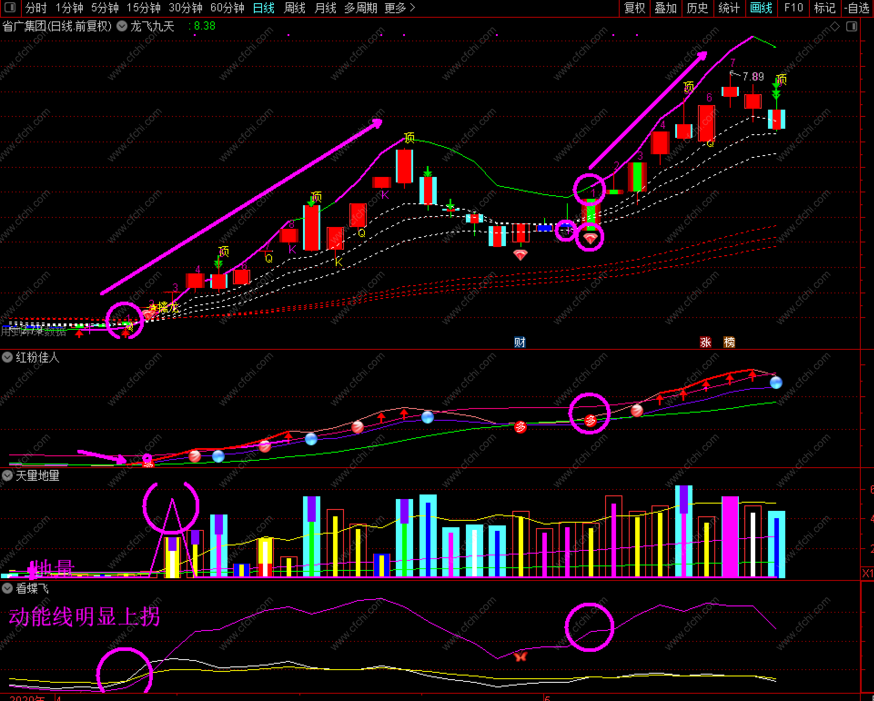Open the 龙飞九天 indicator dropdown
Screen dimensions: 874x701
click(122, 26)
